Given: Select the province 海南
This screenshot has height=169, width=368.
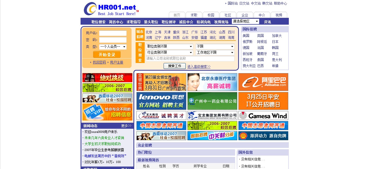Looking at the screenshot, I should point(231,38).
